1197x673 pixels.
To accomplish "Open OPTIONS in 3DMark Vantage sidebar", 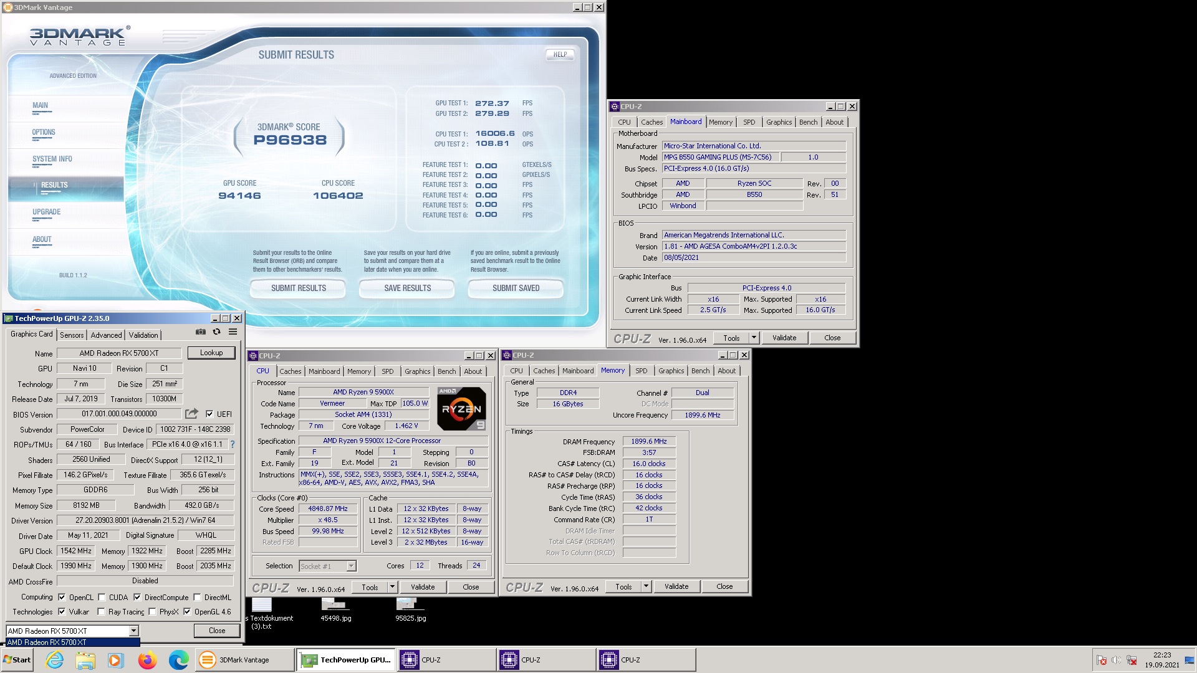I will tap(44, 132).
